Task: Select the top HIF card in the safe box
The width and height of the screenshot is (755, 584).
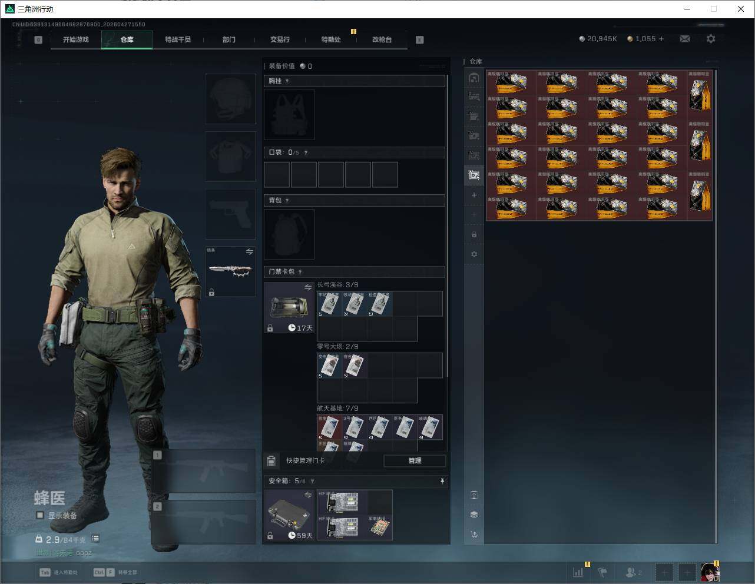Action: click(342, 502)
